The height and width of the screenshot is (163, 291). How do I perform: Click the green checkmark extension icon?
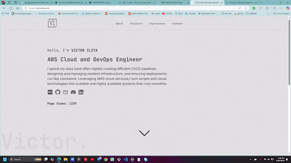coord(254,8)
